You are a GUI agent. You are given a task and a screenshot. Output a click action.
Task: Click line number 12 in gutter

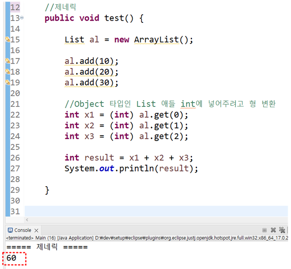click(15, 8)
